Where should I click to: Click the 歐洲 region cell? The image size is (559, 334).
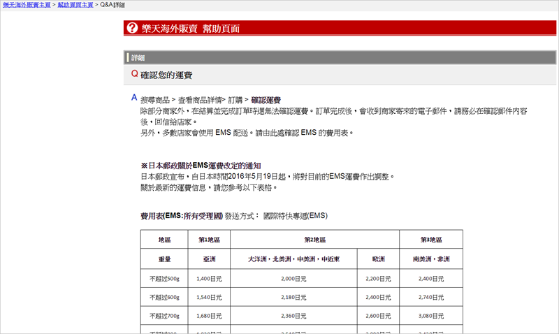coord(377,259)
